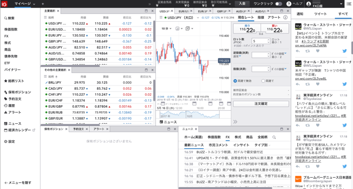353x189 pixels.
Task: Open タイプ別 dropdown in news panel
Action: point(262,145)
